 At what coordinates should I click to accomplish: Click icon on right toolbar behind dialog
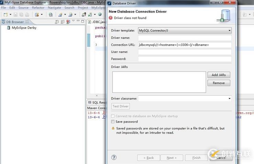point(245,14)
